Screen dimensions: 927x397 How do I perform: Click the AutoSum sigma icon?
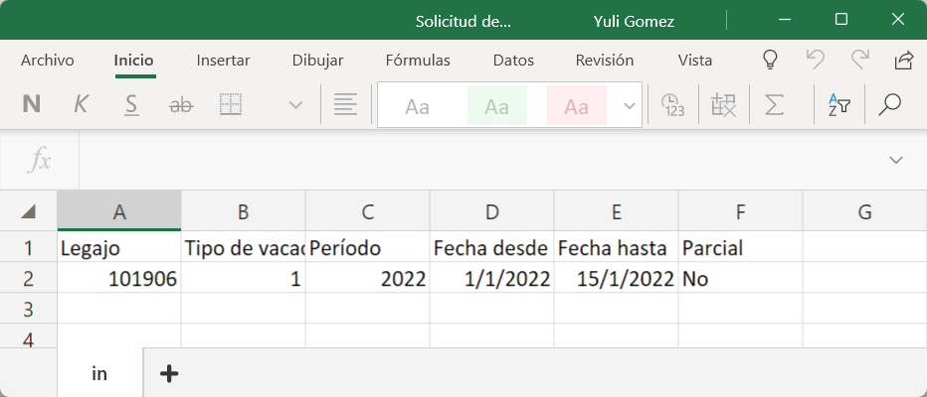(773, 104)
